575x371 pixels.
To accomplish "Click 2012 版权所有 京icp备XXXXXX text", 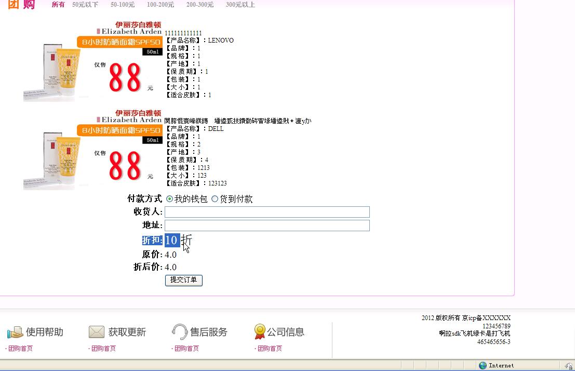I will 466,318.
